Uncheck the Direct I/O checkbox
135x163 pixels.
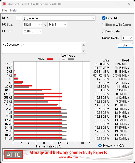104,18
